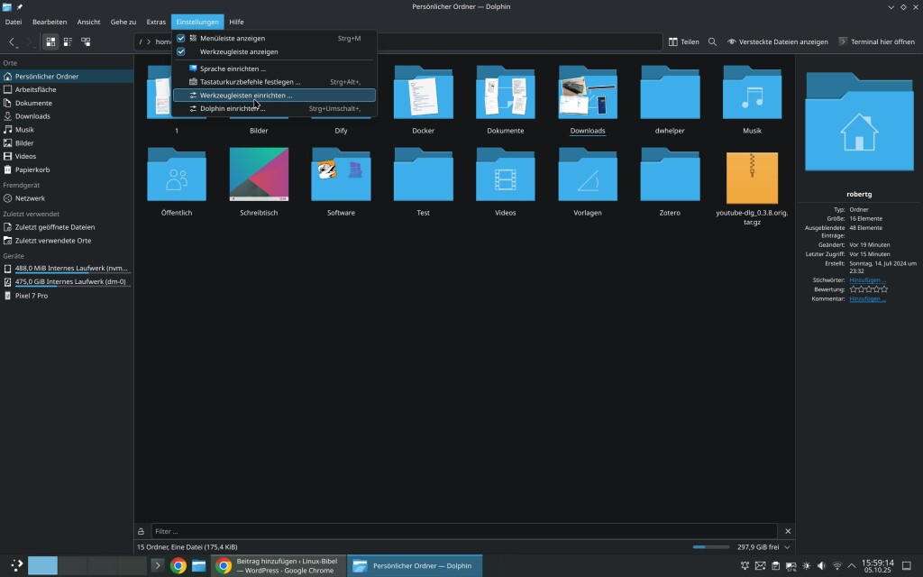
Task: Toggle Versteckte Dateien anzeigen
Action: tap(778, 41)
